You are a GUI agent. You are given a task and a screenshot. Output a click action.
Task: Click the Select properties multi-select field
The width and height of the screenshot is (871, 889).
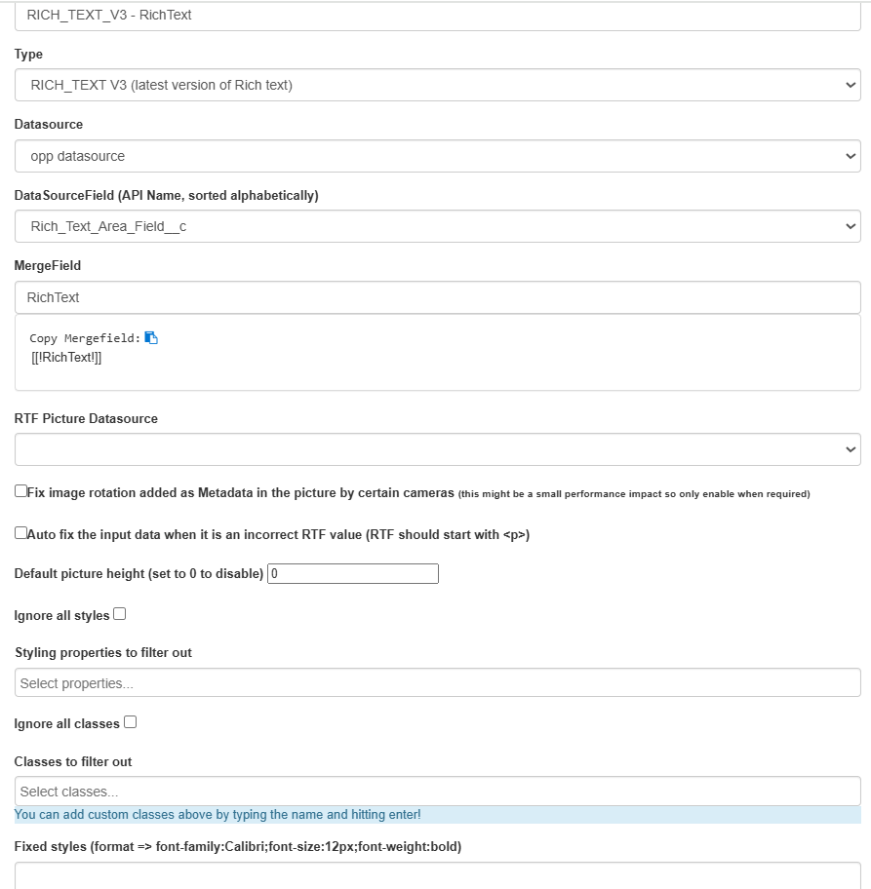click(x=438, y=682)
